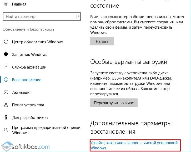
Task: Click the Windows Insider program person icon
Action: point(6,130)
